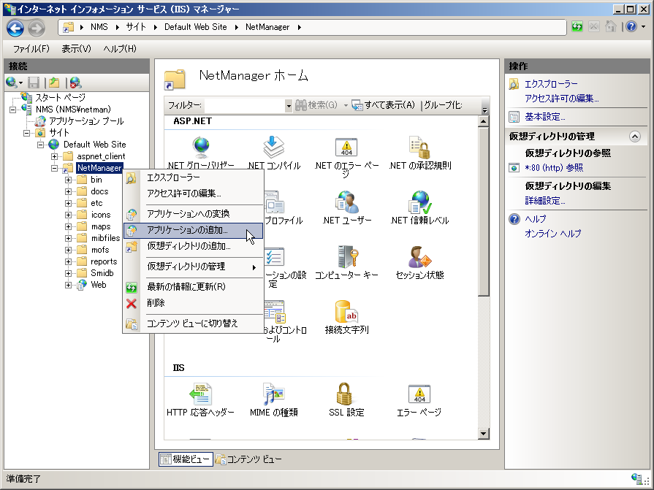Click the フィルター text input field
This screenshot has height=490, width=654.
point(245,106)
